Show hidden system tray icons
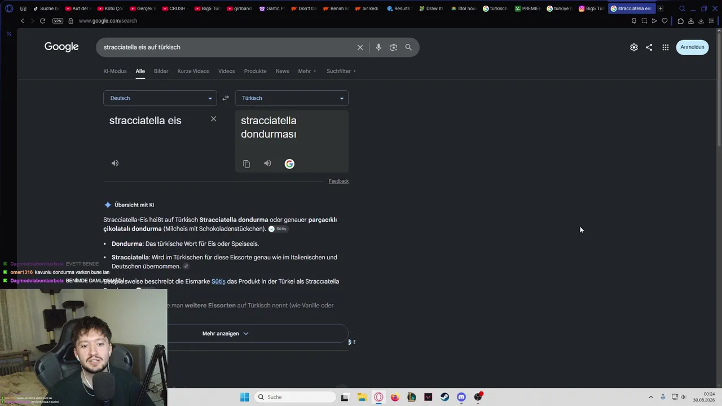Image resolution: width=722 pixels, height=406 pixels. (650, 397)
